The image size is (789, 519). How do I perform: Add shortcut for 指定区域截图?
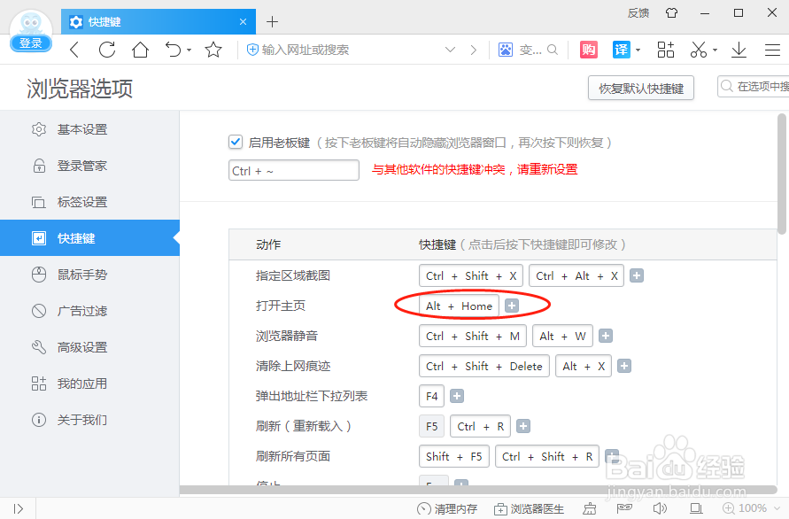pyautogui.click(x=637, y=275)
